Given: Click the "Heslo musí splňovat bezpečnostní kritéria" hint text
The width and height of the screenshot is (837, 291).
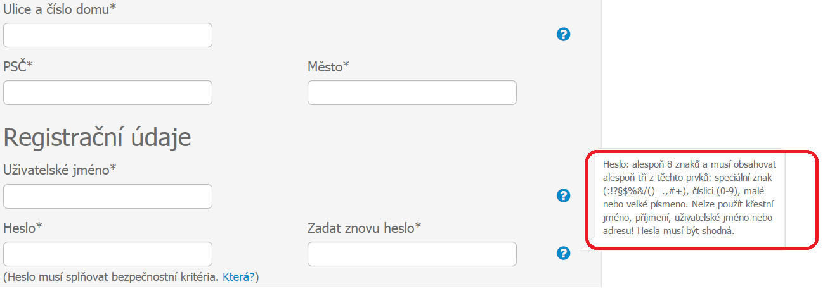Looking at the screenshot, I should [x=111, y=276].
